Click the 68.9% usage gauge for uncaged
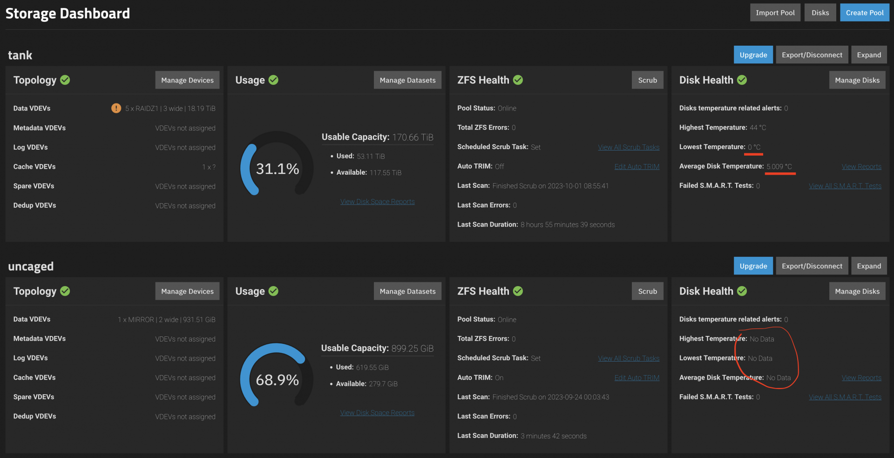 tap(277, 380)
